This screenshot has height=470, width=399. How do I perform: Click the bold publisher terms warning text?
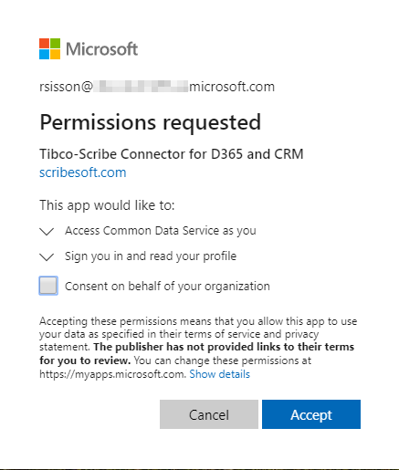pos(196,353)
